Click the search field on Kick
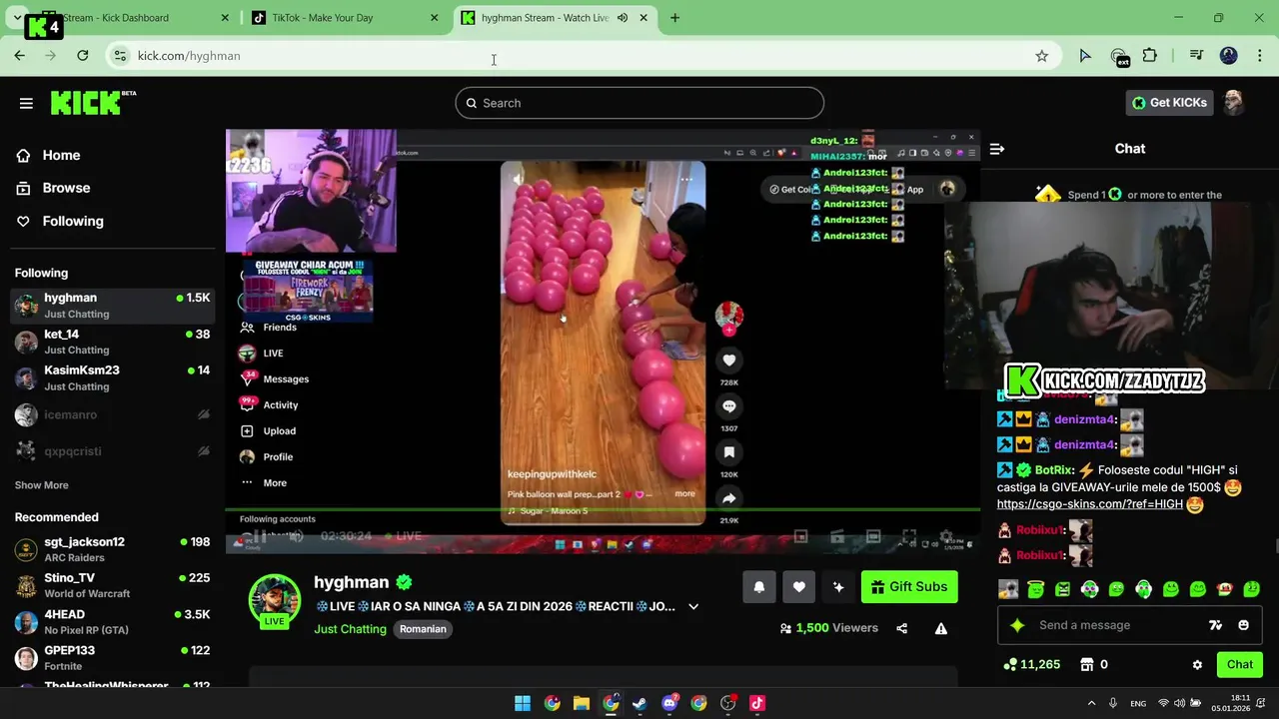 (639, 103)
